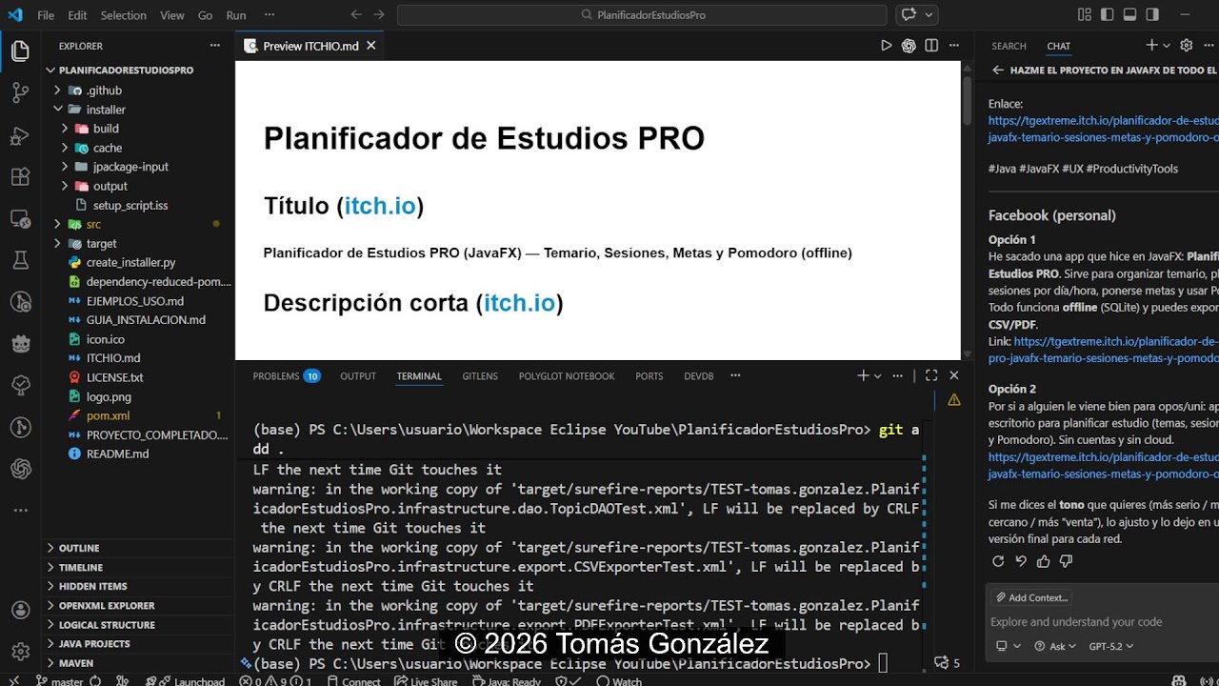Collapse the installer folder
The width and height of the screenshot is (1219, 686).
click(57, 110)
